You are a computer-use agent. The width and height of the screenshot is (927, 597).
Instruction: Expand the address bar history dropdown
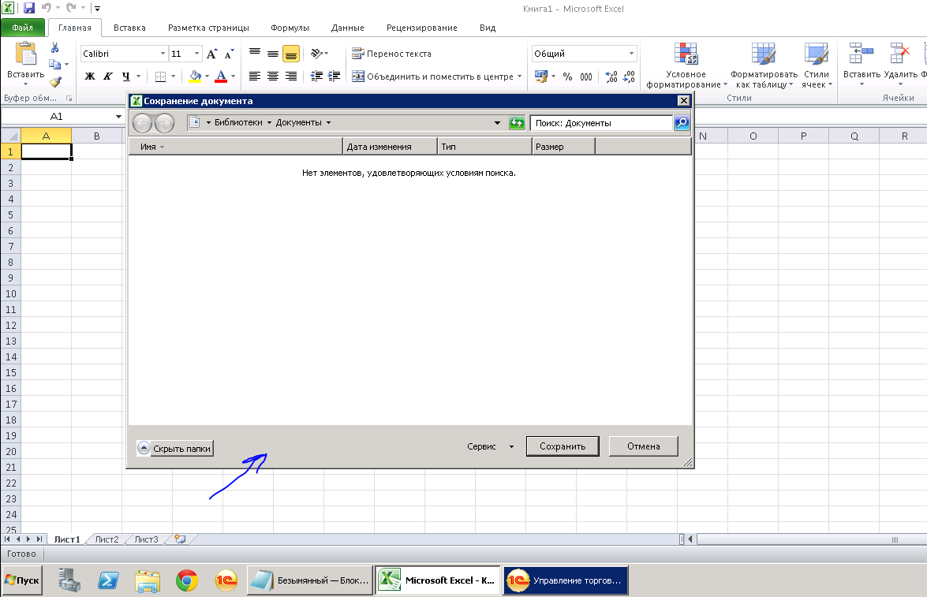[x=497, y=123]
